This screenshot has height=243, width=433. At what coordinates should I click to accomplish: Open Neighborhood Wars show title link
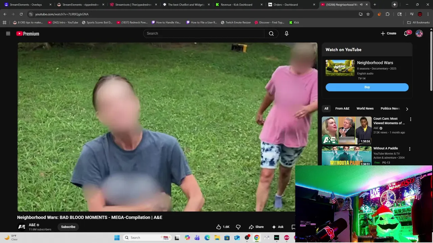375,63
